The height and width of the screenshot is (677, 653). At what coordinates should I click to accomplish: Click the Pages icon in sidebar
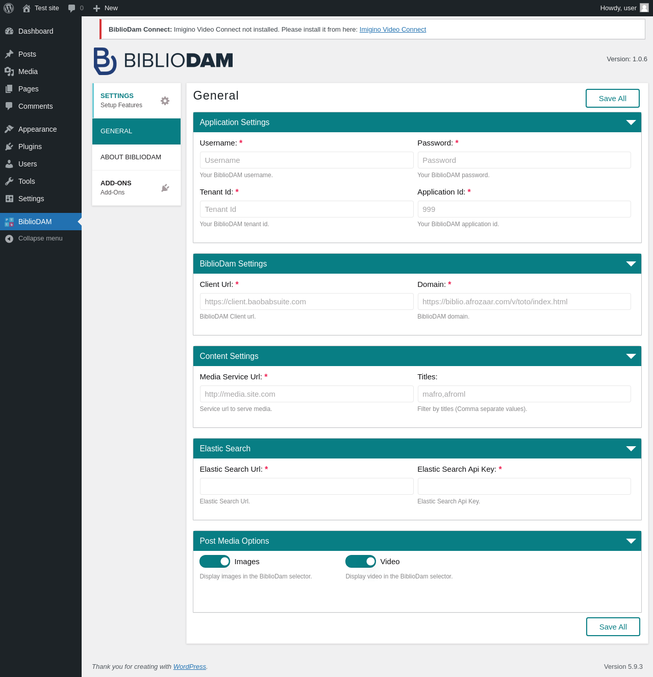(x=9, y=89)
